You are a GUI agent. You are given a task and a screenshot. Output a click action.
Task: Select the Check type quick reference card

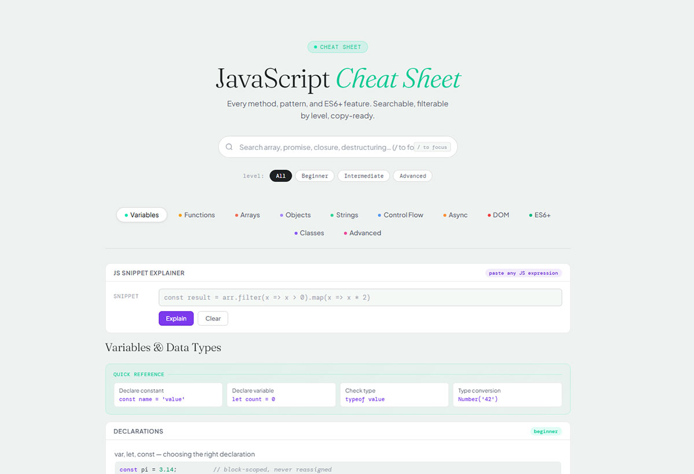click(394, 395)
